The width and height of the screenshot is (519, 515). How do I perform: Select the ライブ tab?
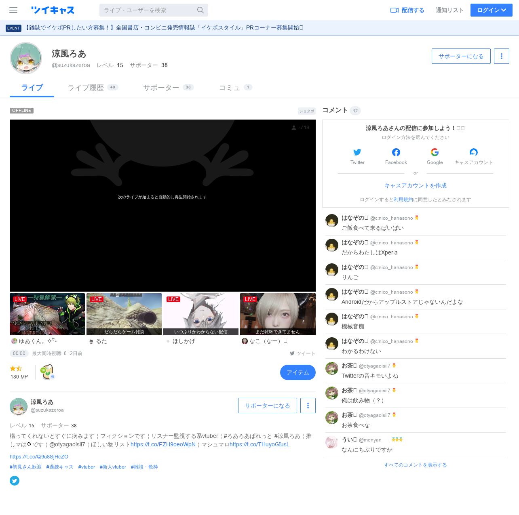32,88
